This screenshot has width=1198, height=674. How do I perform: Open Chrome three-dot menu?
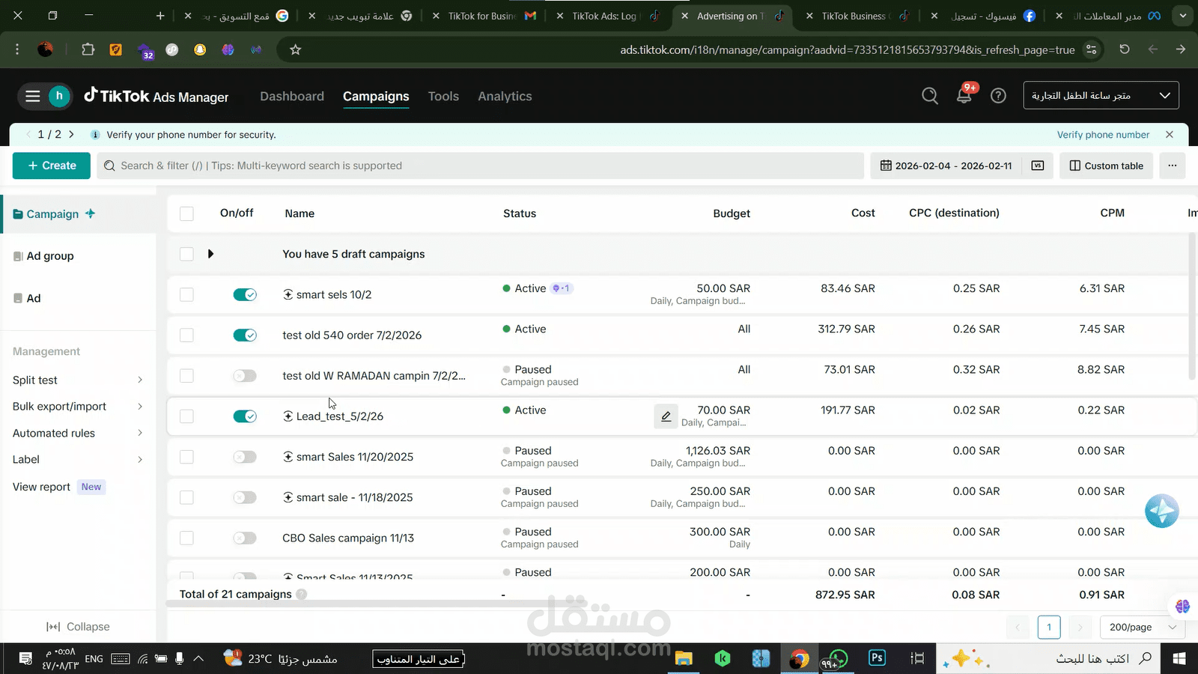click(17, 49)
